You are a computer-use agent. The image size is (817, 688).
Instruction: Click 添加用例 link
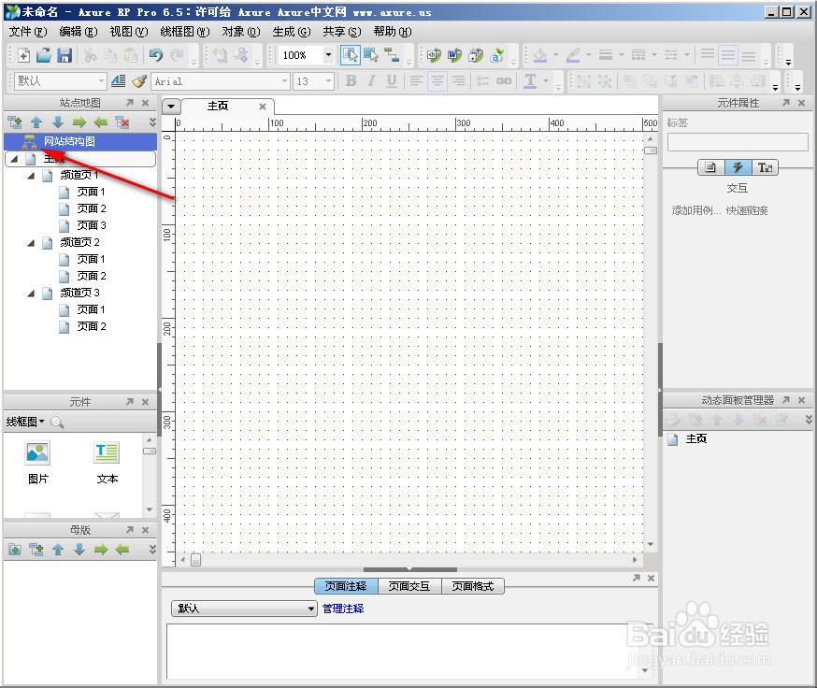(x=696, y=210)
